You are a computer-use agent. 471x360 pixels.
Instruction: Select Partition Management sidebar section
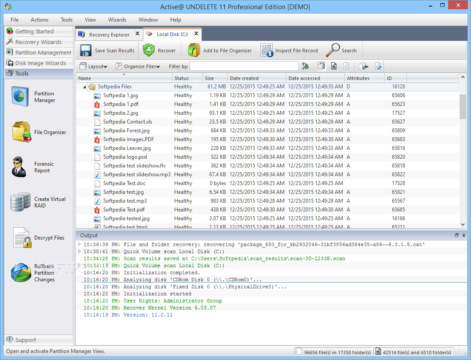coord(39,52)
